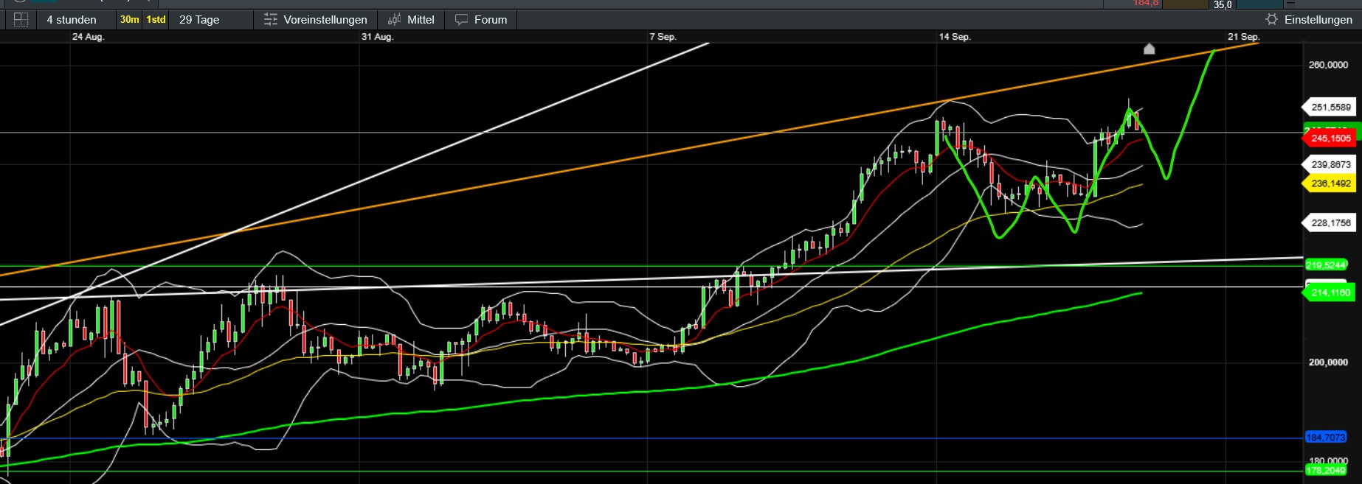Click the 239,8673 price label
This screenshot has width=1362, height=484.
(x=1330, y=165)
